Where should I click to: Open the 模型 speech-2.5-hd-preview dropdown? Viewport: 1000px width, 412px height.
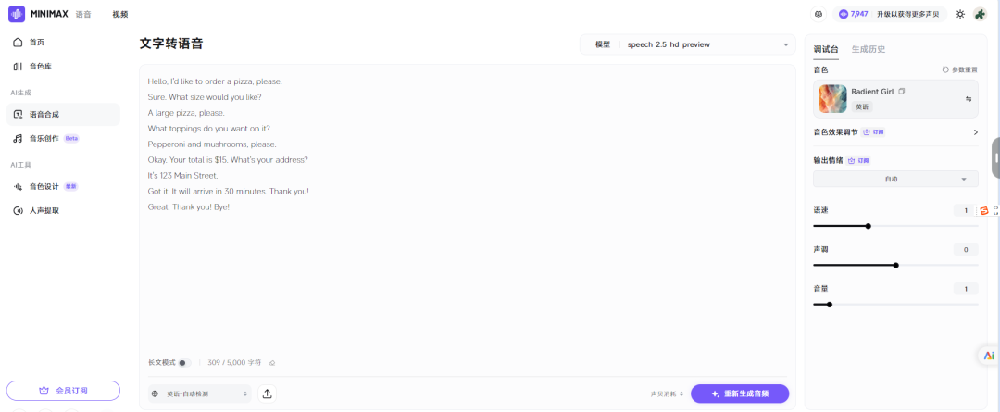coord(687,44)
